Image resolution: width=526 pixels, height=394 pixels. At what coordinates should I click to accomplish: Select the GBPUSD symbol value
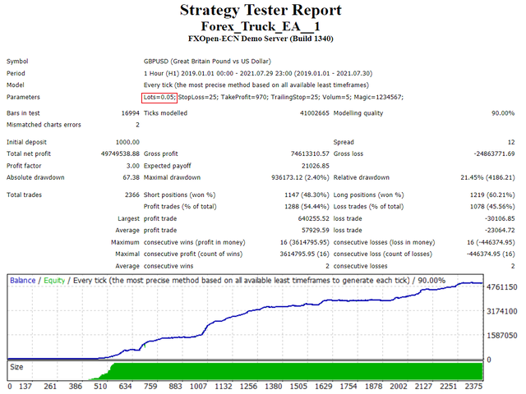click(x=207, y=62)
